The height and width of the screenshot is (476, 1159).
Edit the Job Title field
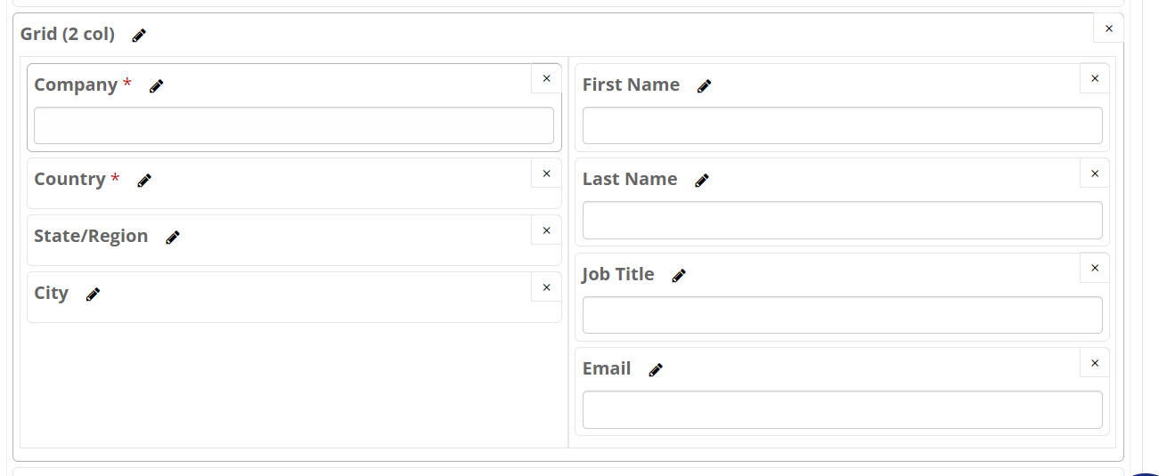pos(679,276)
